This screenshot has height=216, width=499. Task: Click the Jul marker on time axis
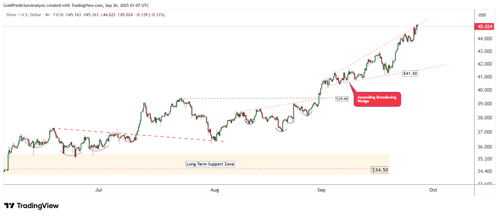point(98,190)
